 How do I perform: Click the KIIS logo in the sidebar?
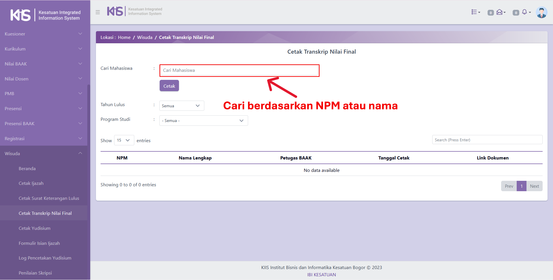45,15
